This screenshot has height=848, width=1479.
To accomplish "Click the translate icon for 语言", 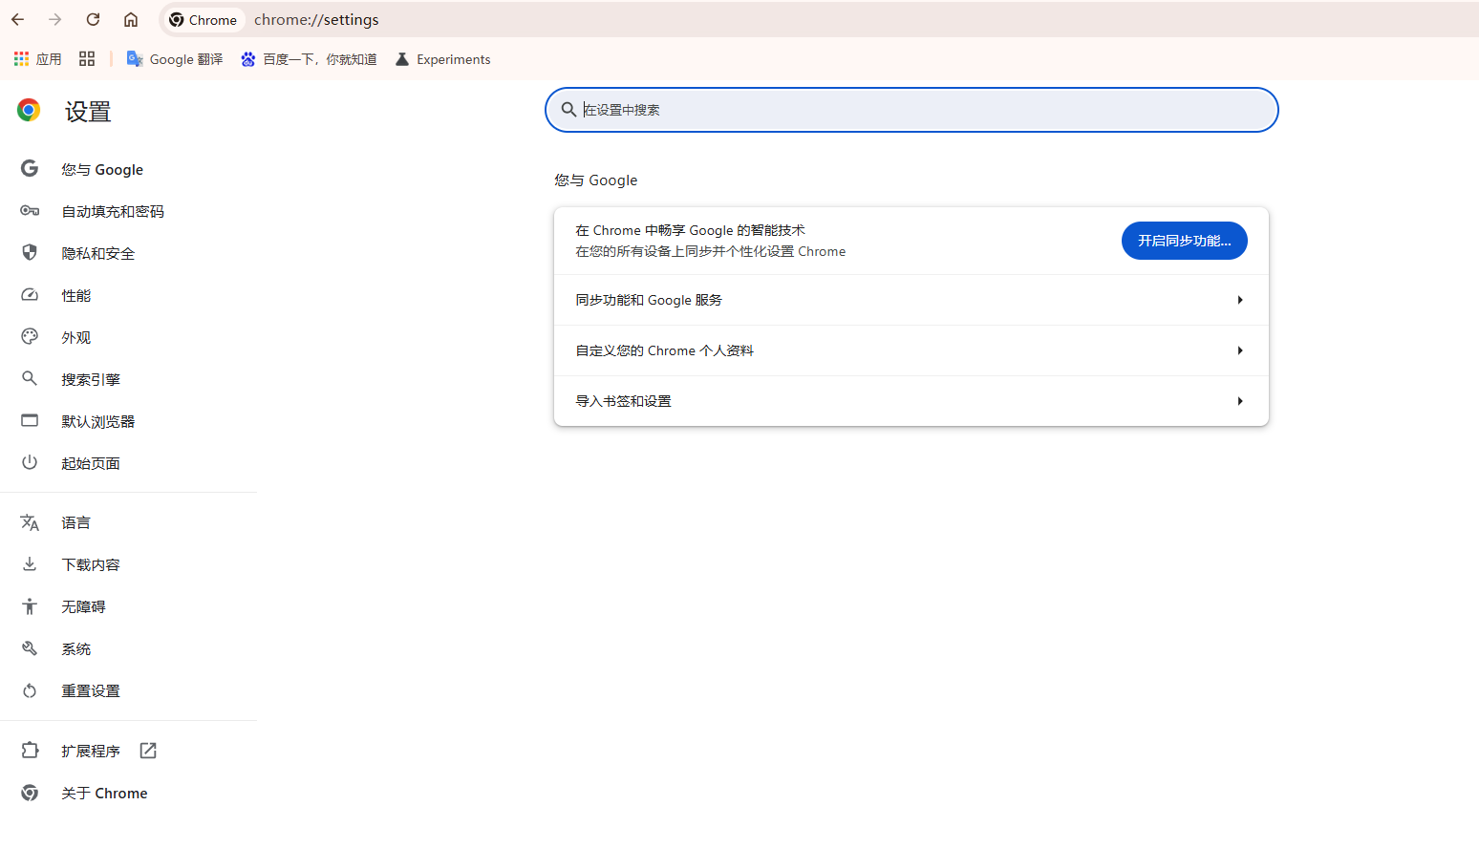I will pos(30,522).
